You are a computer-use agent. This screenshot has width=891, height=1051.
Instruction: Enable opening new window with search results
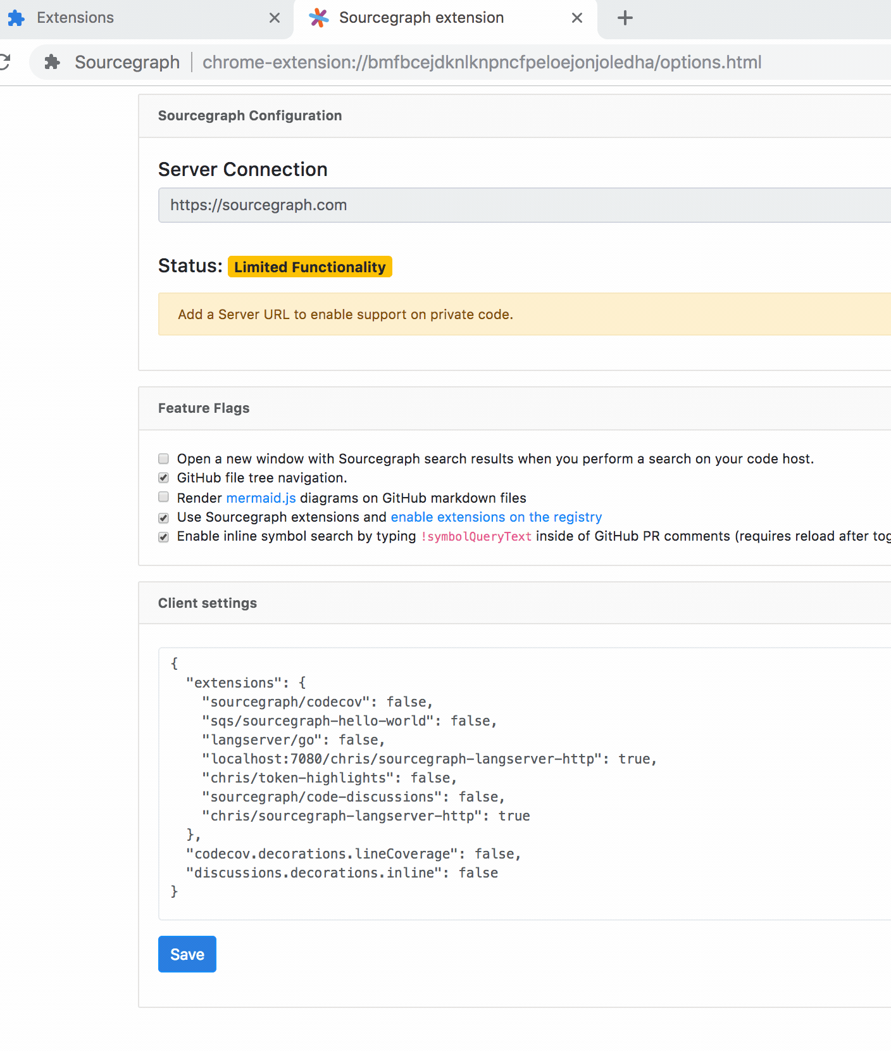tap(164, 458)
